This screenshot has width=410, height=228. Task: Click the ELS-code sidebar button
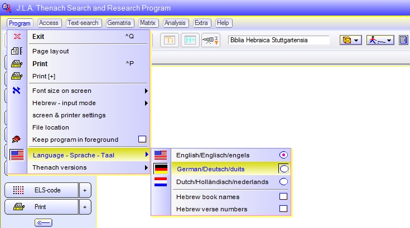click(41, 190)
